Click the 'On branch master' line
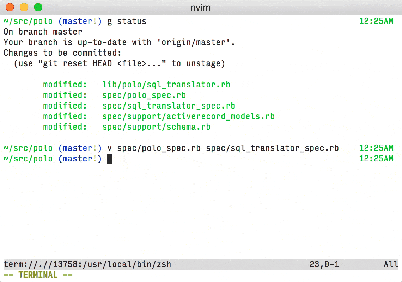The width and height of the screenshot is (402, 282). pos(43,32)
